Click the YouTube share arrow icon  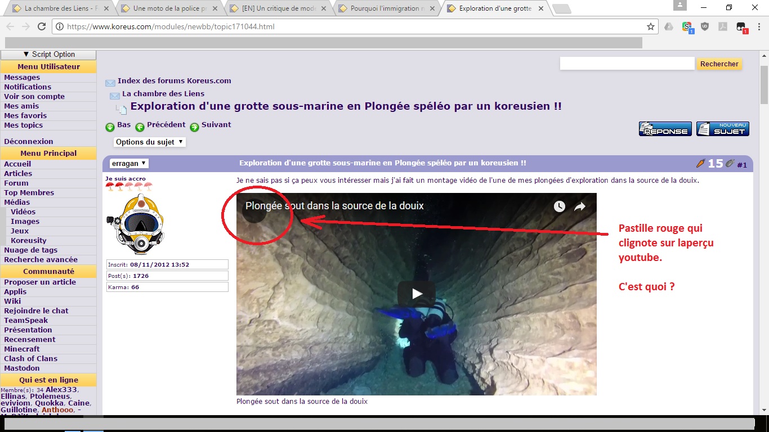[x=580, y=206]
